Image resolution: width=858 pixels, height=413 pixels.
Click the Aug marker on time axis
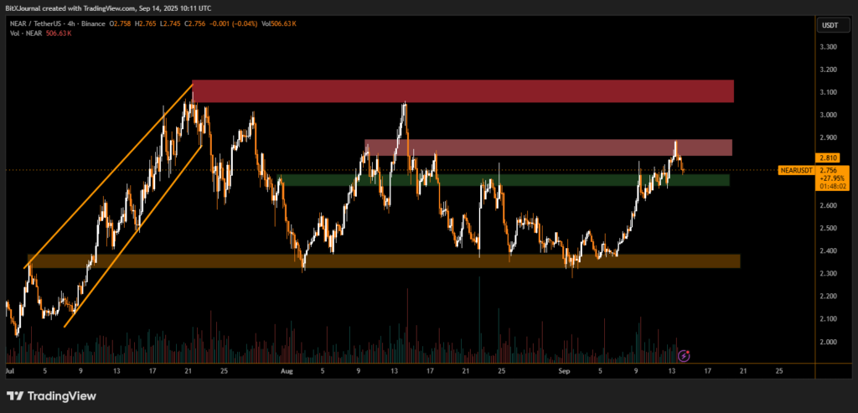point(287,369)
